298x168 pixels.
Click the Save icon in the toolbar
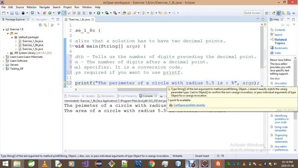coord(12,13)
